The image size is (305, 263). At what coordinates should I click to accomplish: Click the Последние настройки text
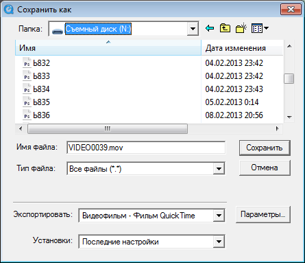coord(120,242)
